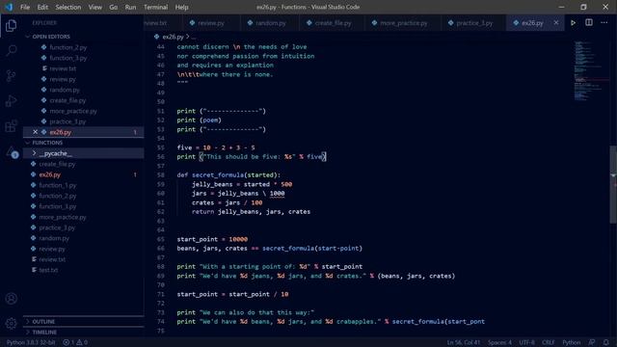Screen dimensions: 617x347
Task: Open the Manage gear icon
Action: [11, 323]
